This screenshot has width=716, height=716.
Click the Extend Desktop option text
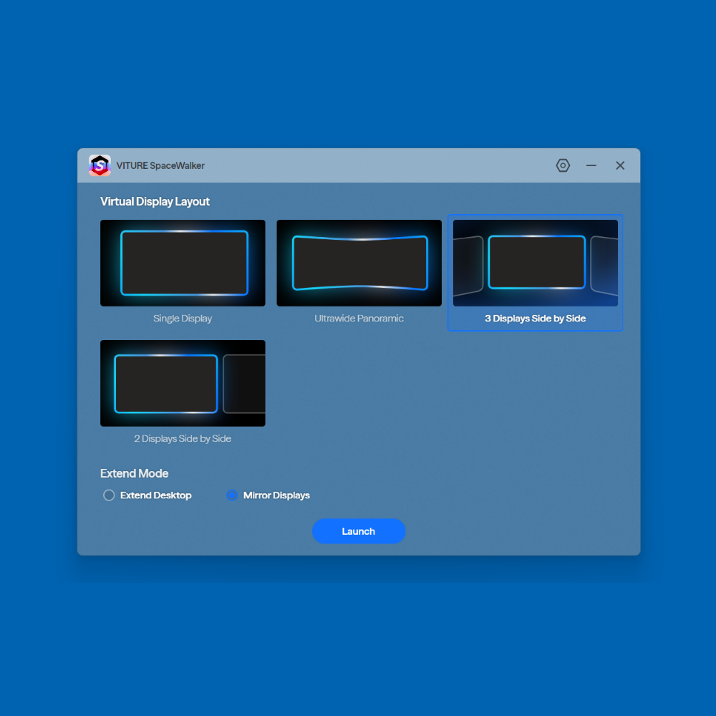click(x=155, y=495)
